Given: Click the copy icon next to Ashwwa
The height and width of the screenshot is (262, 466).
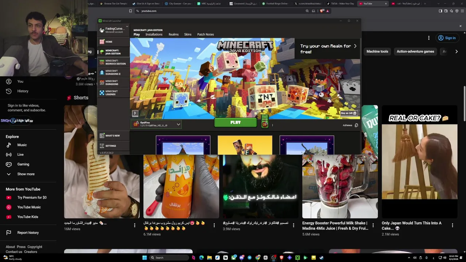Looking at the screenshot, I should pyautogui.click(x=356, y=125).
